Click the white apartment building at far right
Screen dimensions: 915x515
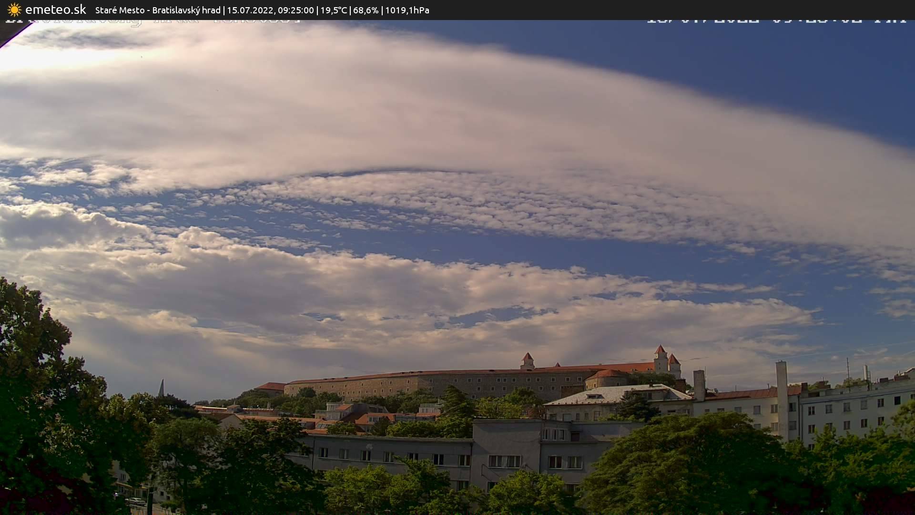(853, 410)
